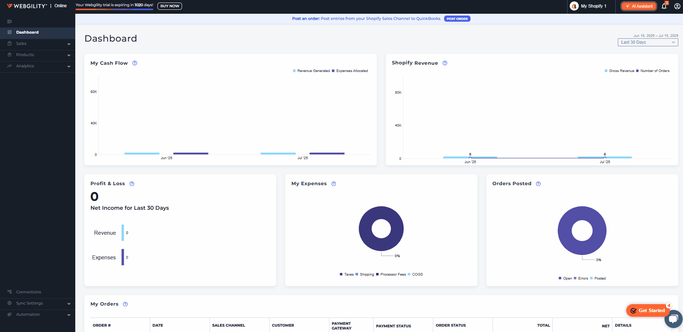Image resolution: width=683 pixels, height=332 pixels.
Task: Go to Connections in the sidebar
Action: [x=29, y=292]
